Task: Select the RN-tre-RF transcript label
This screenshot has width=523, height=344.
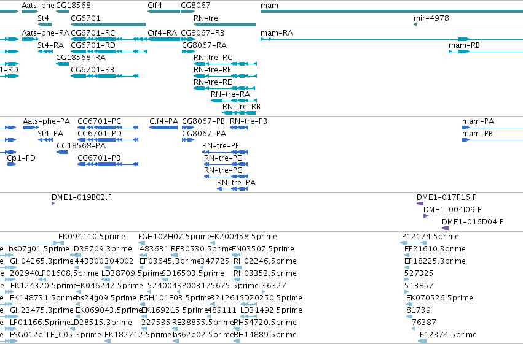Action: [x=212, y=70]
